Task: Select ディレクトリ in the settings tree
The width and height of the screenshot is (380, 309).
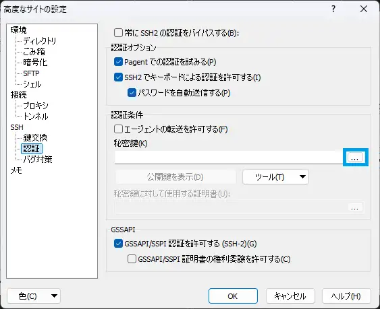Action: [x=40, y=41]
